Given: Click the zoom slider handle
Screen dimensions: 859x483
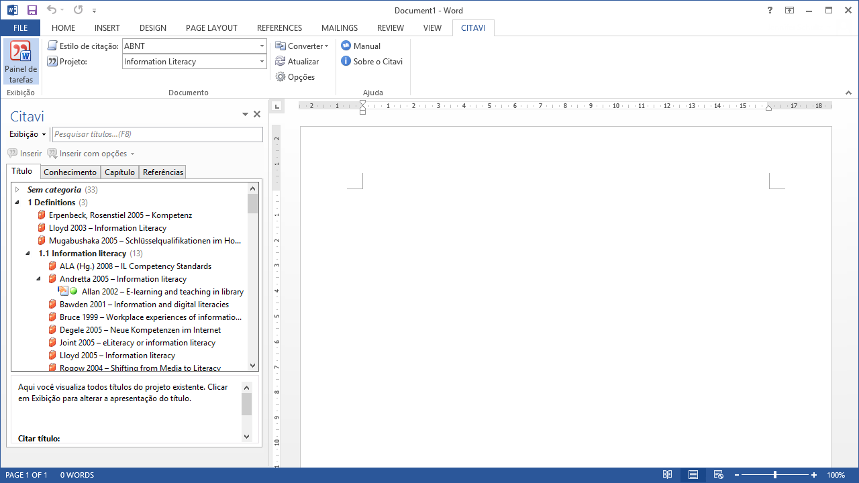Looking at the screenshot, I should [775, 475].
